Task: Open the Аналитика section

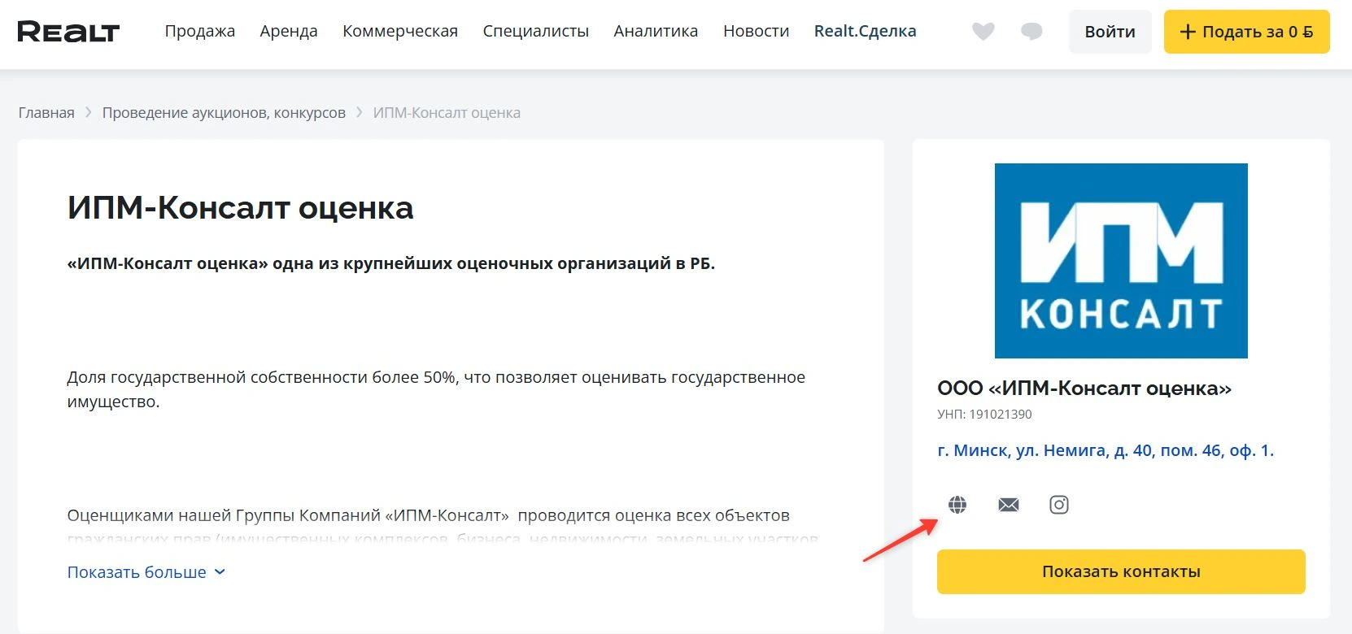Action: click(x=656, y=31)
